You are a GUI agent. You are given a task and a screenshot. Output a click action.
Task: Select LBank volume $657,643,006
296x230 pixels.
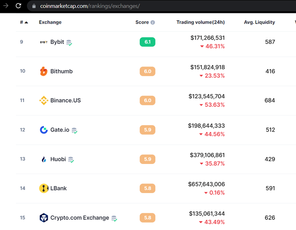pyautogui.click(x=207, y=184)
